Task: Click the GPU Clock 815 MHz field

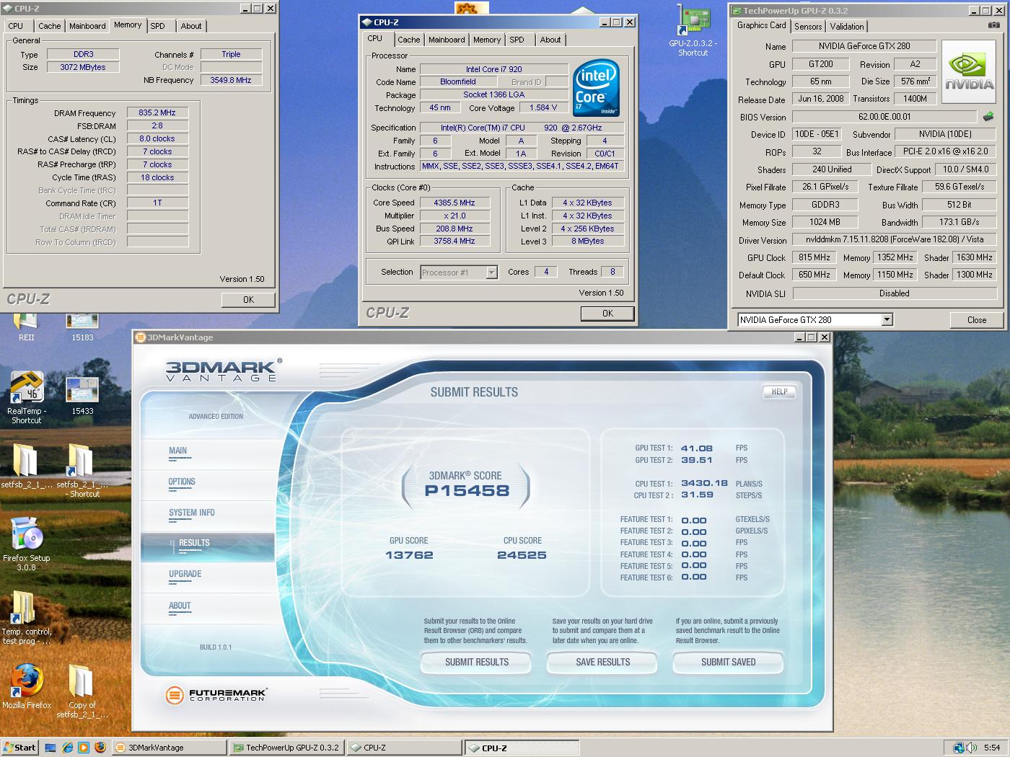Action: (x=814, y=257)
